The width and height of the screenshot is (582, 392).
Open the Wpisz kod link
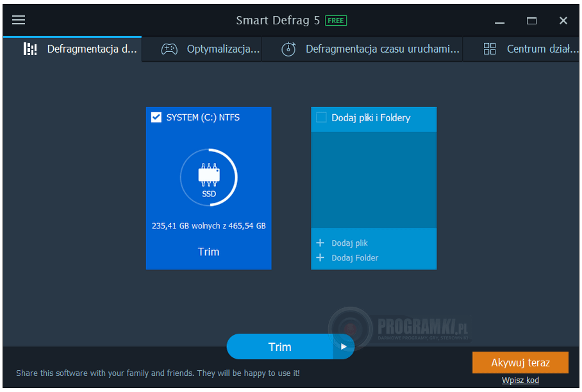pos(520,380)
